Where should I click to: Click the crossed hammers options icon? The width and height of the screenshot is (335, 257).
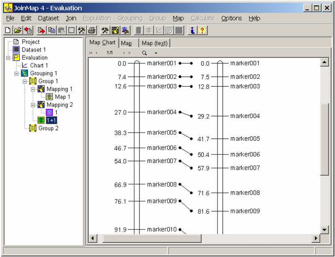(x=105, y=30)
